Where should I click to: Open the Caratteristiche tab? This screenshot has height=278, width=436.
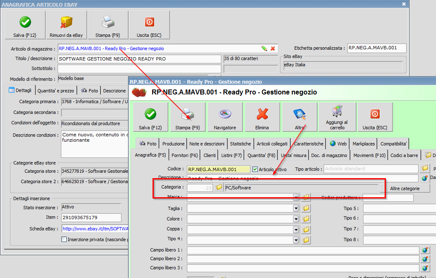pyautogui.click(x=309, y=144)
